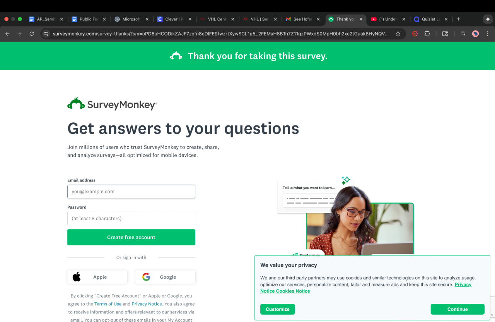Viewport: 495px width, 322px height.
Task: Reload the page using the refresh icon
Action: click(32, 34)
